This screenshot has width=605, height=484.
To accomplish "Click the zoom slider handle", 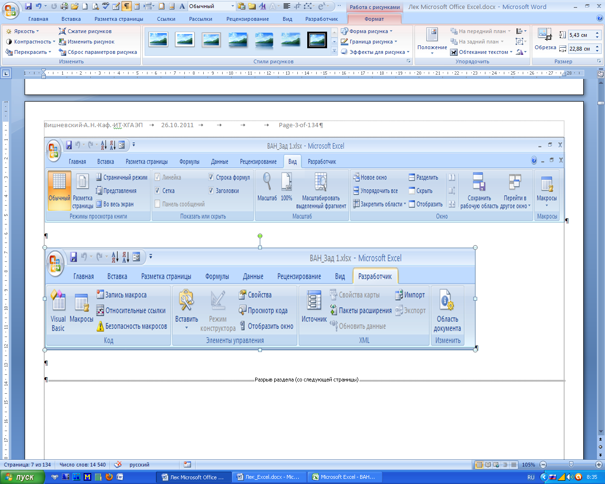I will pos(571,465).
